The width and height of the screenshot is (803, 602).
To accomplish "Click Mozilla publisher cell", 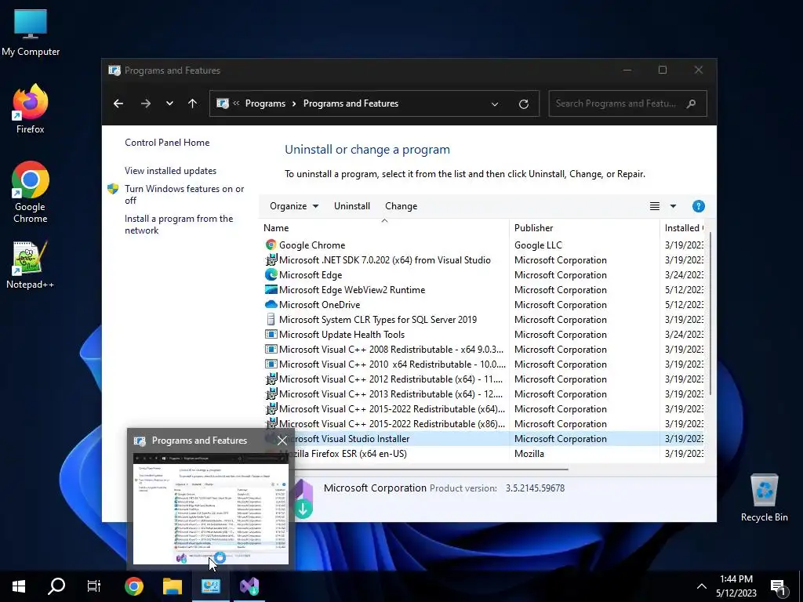I will 529,454.
